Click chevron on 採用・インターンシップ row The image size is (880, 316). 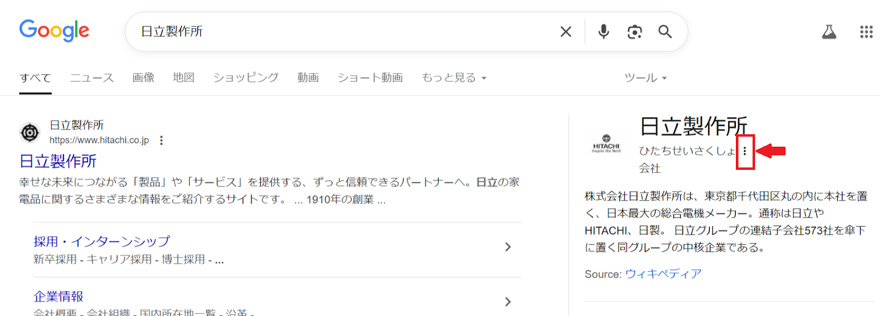tap(508, 247)
